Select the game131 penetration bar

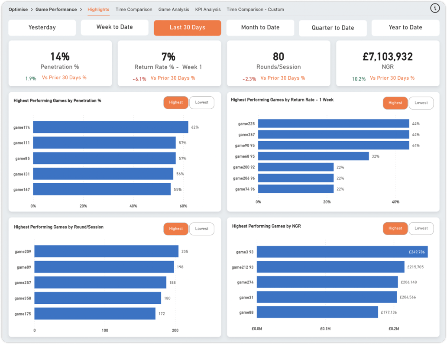[103, 174]
